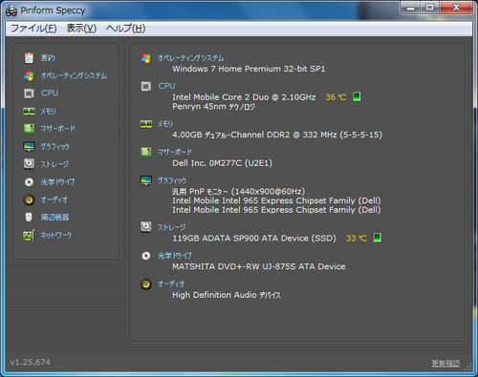Click the Windows flag icon in main panel

click(x=146, y=58)
